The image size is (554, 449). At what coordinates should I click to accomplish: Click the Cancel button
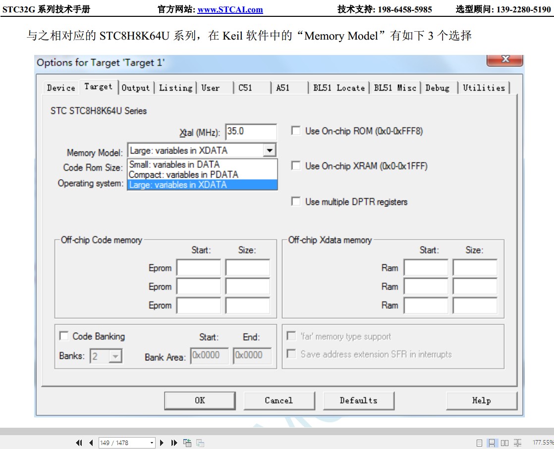click(x=279, y=400)
